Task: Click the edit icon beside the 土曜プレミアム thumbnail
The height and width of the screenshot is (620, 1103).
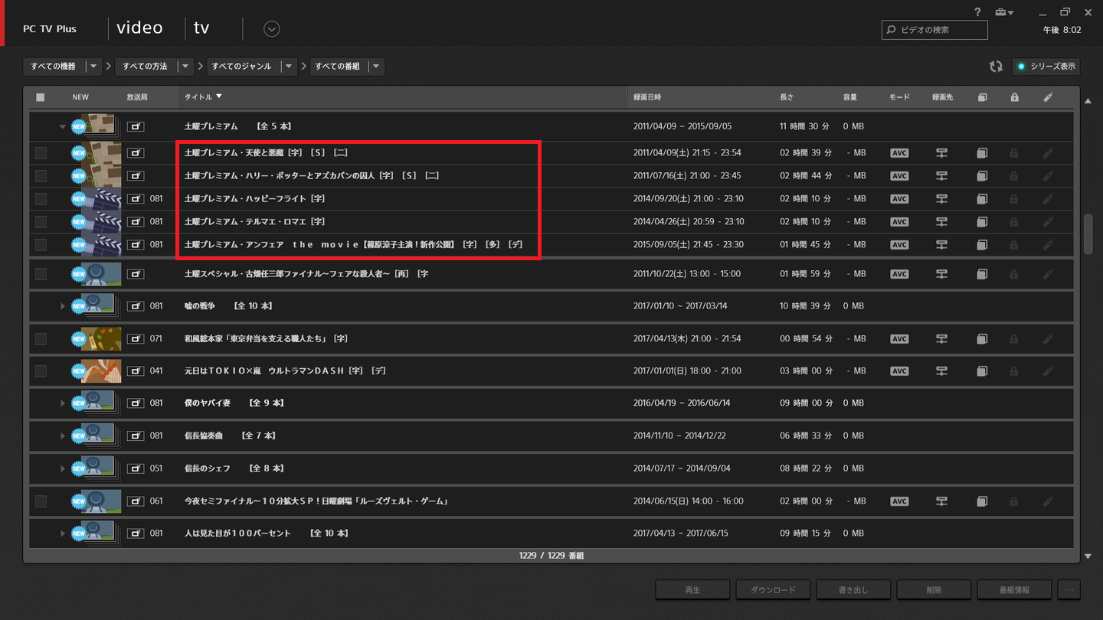Action: (x=136, y=126)
